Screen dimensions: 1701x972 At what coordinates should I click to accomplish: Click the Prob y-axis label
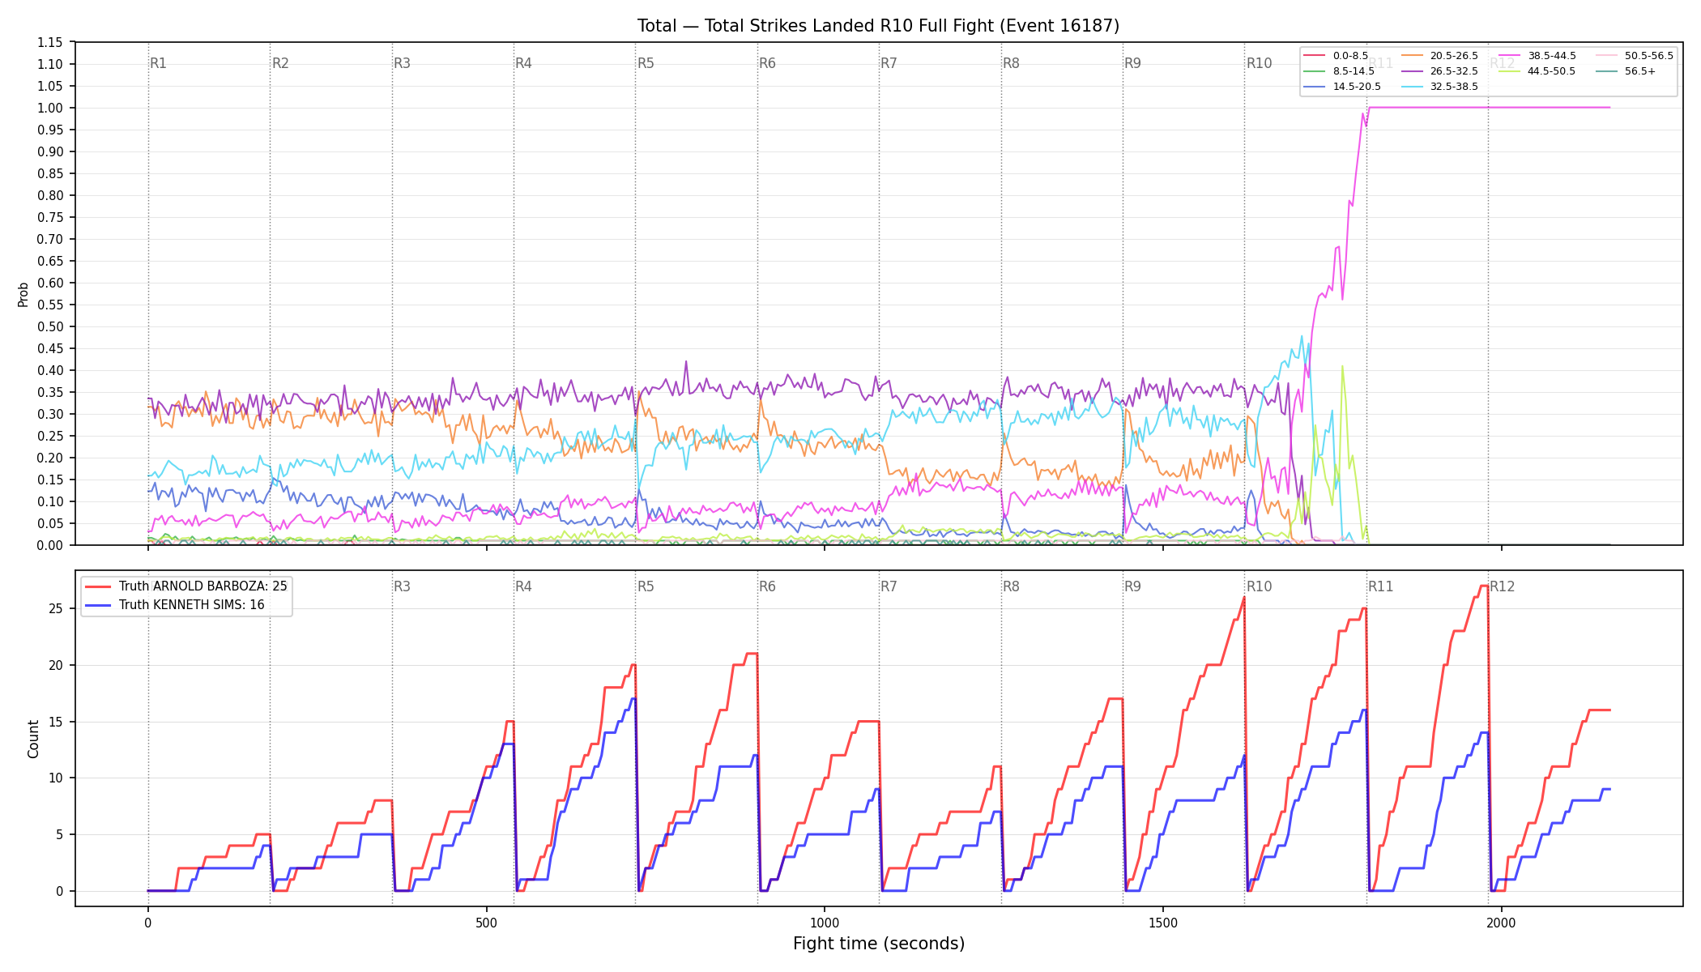click(x=23, y=294)
